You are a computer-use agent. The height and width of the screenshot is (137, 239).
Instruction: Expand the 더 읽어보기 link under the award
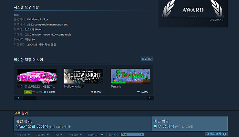(217, 20)
